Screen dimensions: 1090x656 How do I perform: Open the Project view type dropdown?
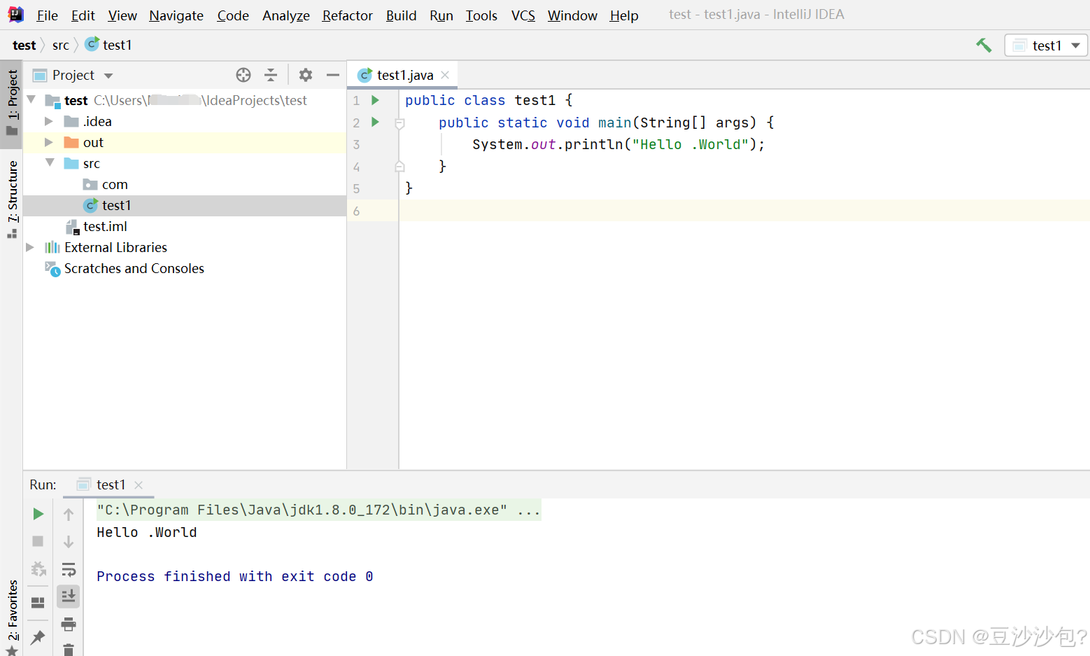108,76
